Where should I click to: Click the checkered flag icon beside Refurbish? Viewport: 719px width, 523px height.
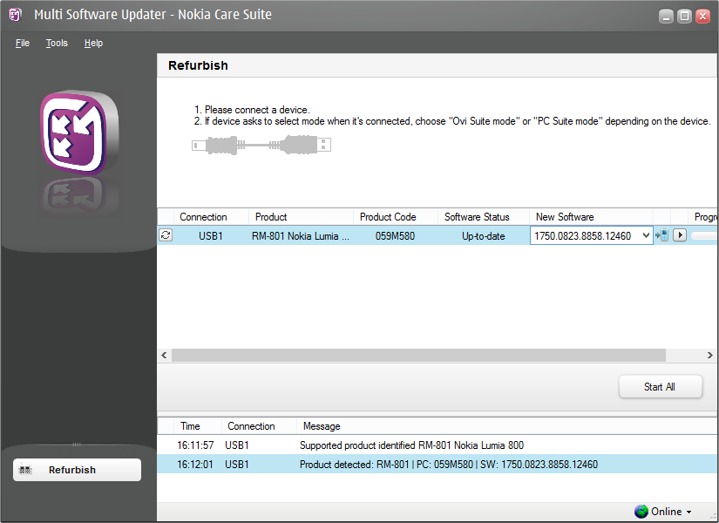27,470
